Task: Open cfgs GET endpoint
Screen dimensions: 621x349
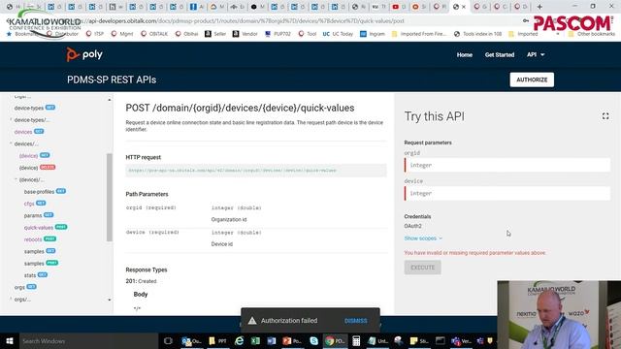Action: click(x=35, y=204)
